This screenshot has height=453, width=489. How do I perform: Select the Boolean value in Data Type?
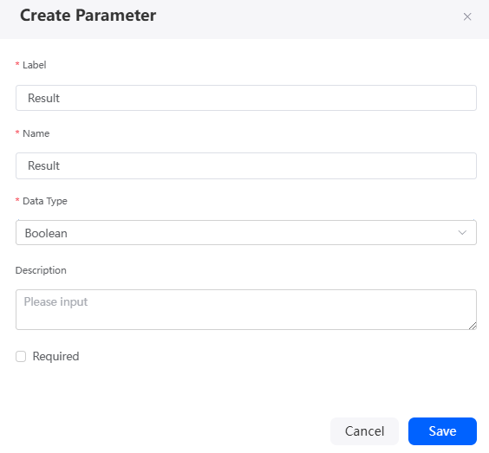46,233
